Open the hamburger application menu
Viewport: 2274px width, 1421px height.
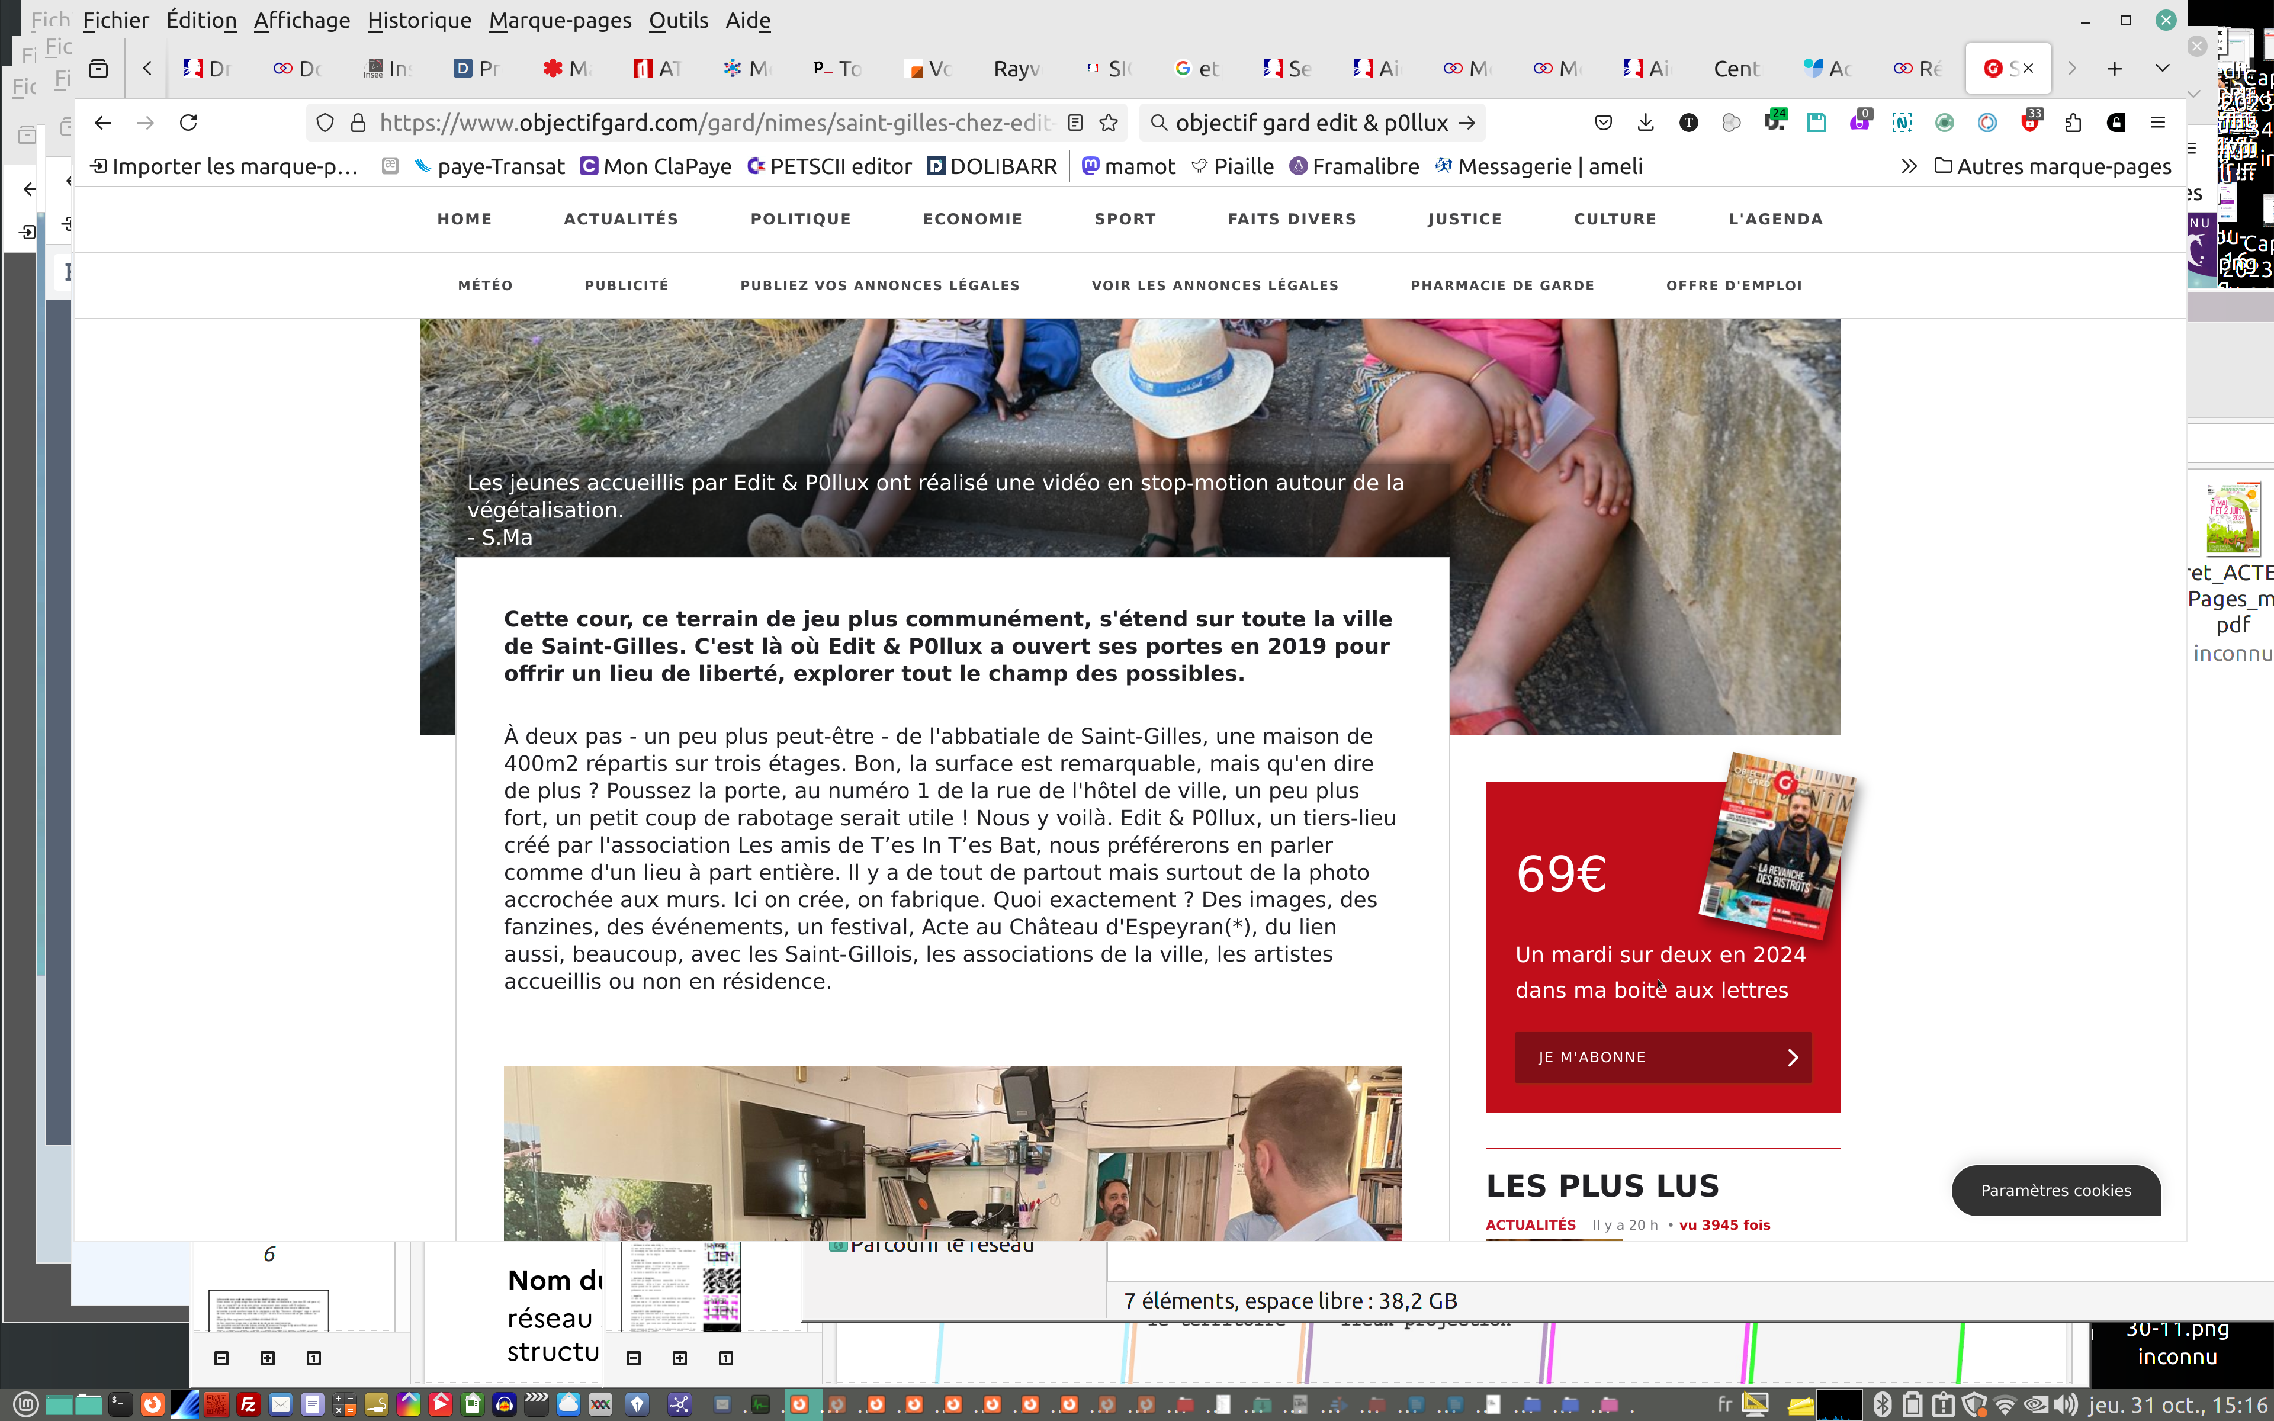pos(2157,123)
